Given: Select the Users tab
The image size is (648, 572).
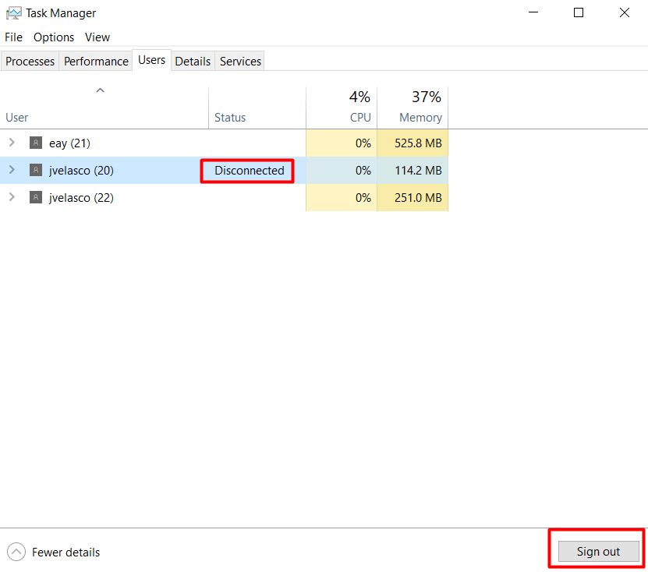Looking at the screenshot, I should [x=152, y=60].
